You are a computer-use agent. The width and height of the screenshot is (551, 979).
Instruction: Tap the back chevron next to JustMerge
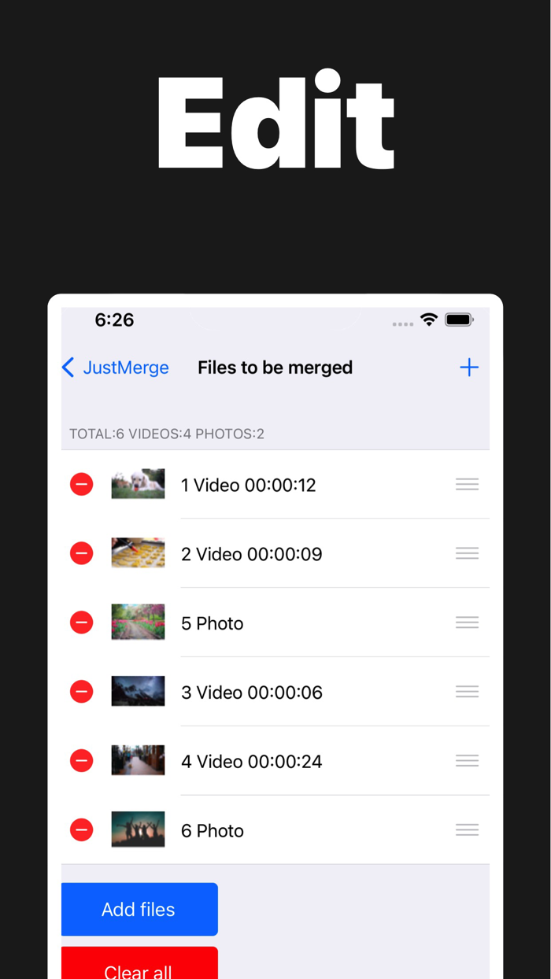[68, 368]
